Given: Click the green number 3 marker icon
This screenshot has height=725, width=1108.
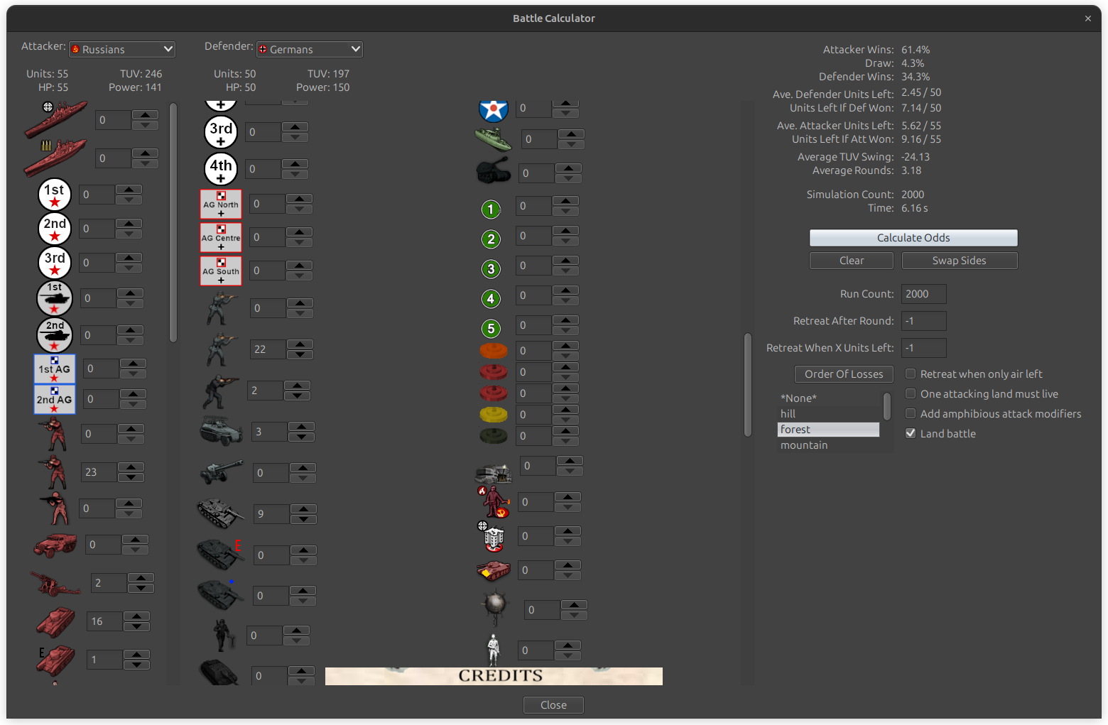Looking at the screenshot, I should (491, 269).
